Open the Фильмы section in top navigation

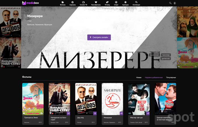click(x=63, y=3)
